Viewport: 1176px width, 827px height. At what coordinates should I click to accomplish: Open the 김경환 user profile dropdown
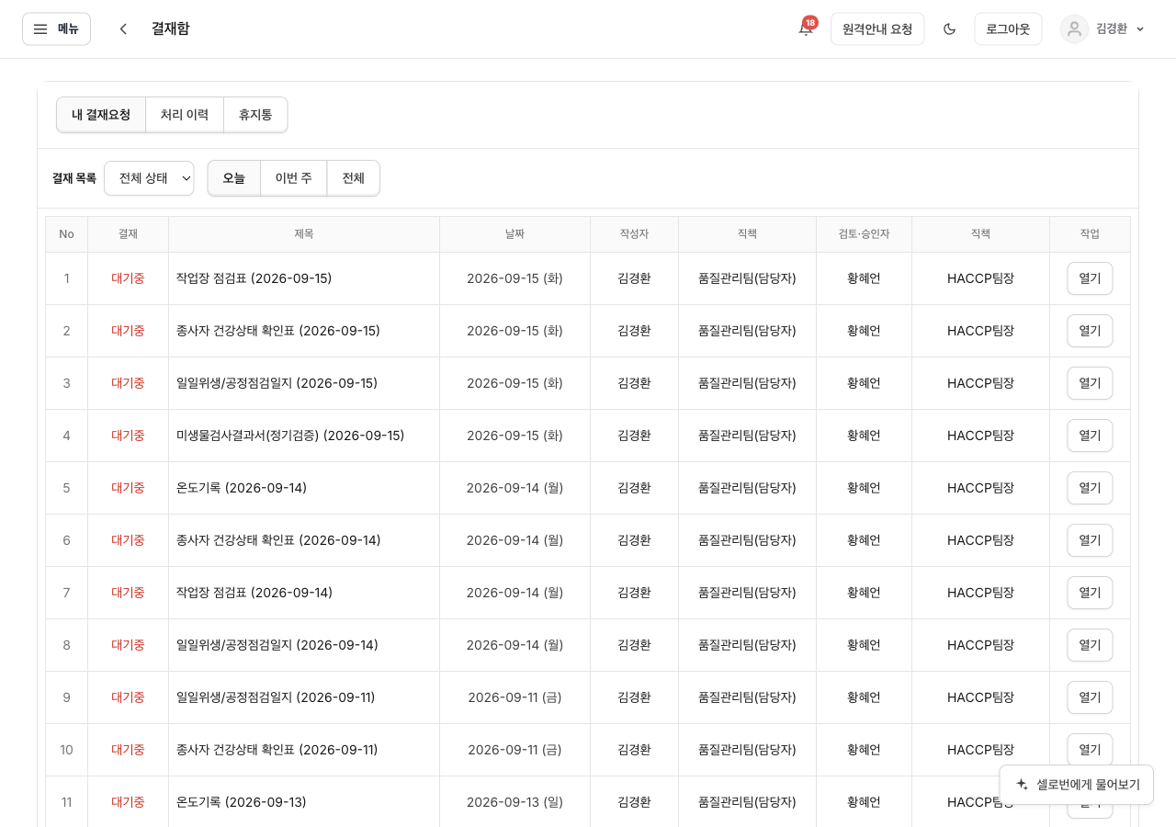point(1103,28)
